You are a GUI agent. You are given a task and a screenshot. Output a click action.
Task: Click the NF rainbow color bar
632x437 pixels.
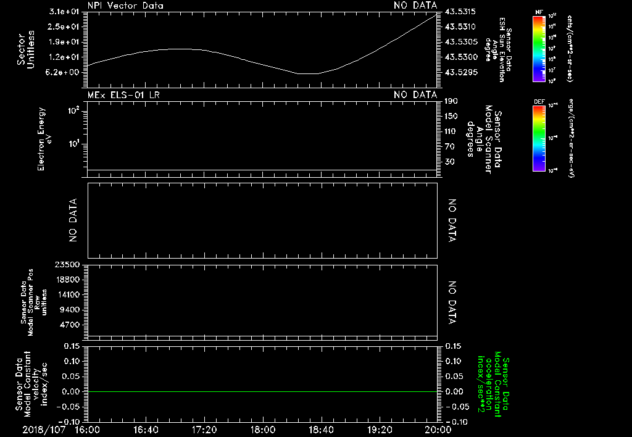tap(539, 48)
